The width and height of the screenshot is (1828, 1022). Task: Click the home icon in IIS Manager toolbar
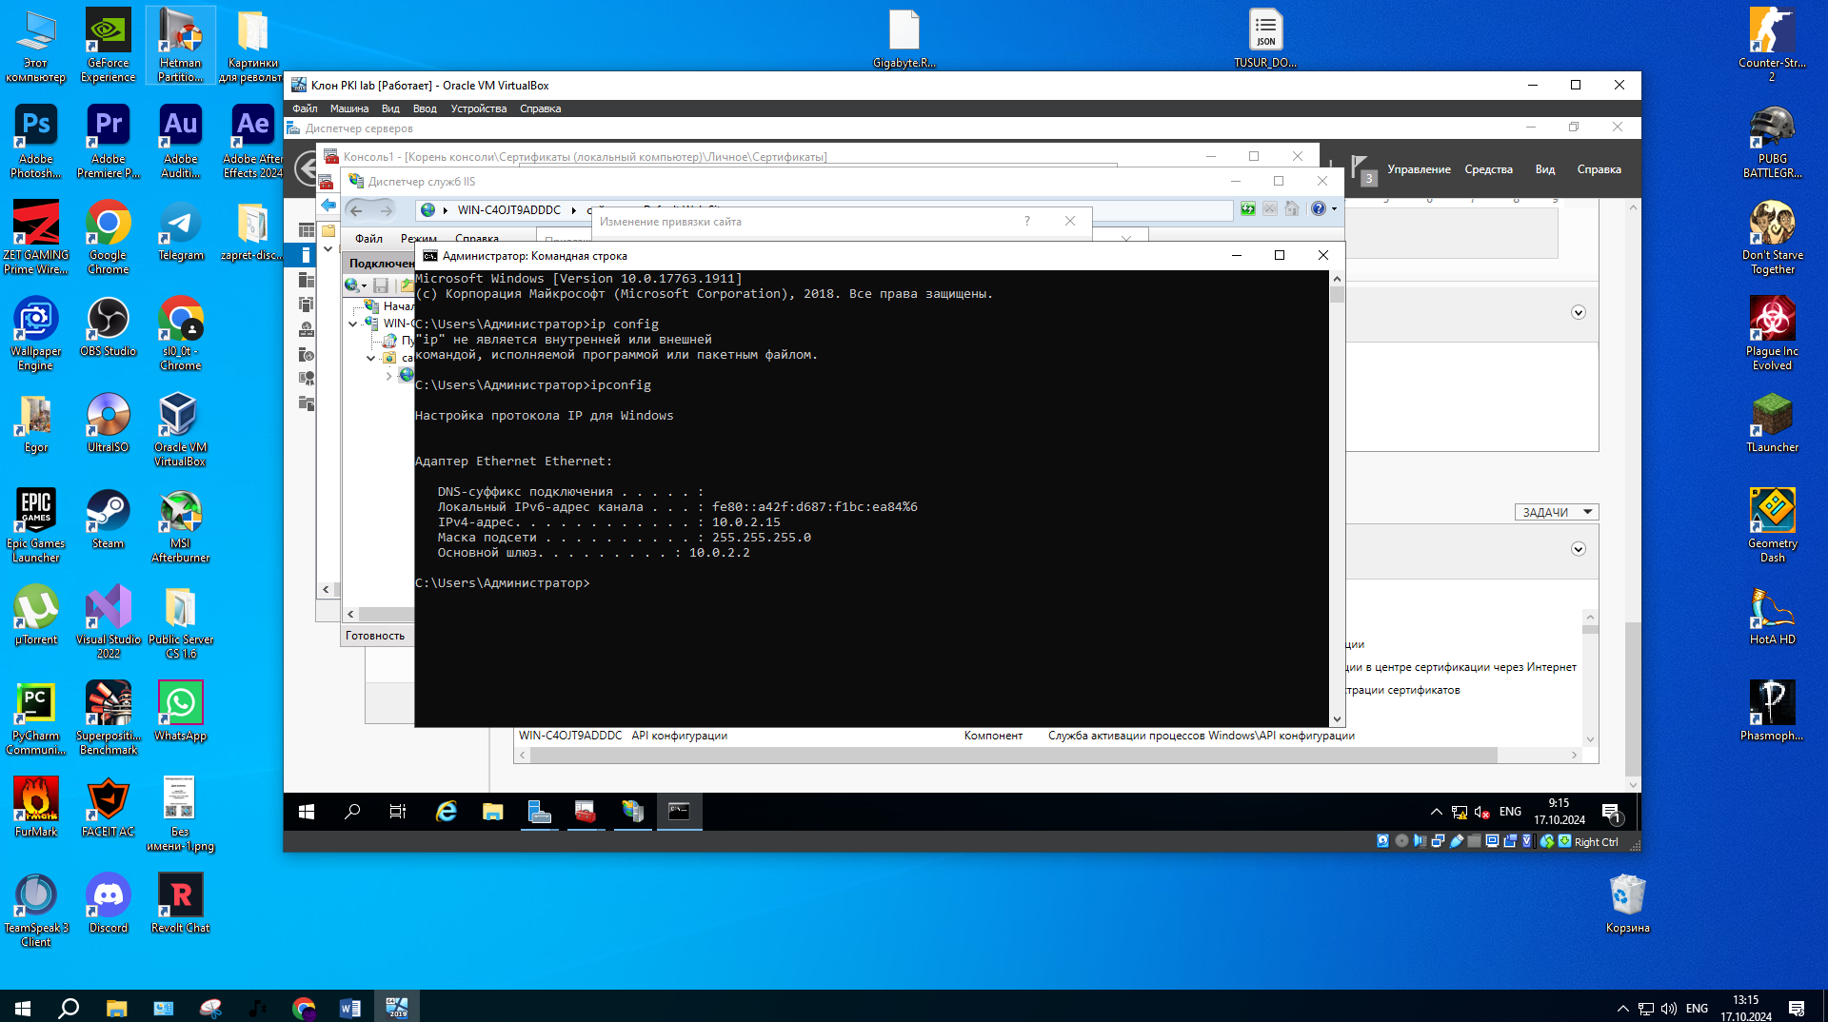[x=1292, y=209]
